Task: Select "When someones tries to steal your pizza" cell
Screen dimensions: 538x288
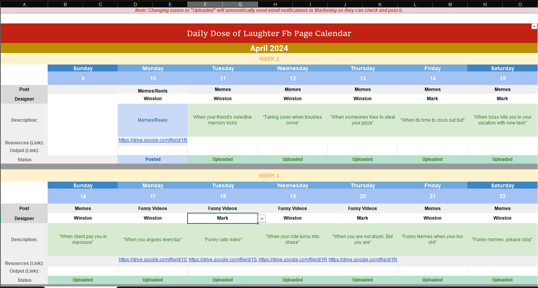Action: coord(363,120)
